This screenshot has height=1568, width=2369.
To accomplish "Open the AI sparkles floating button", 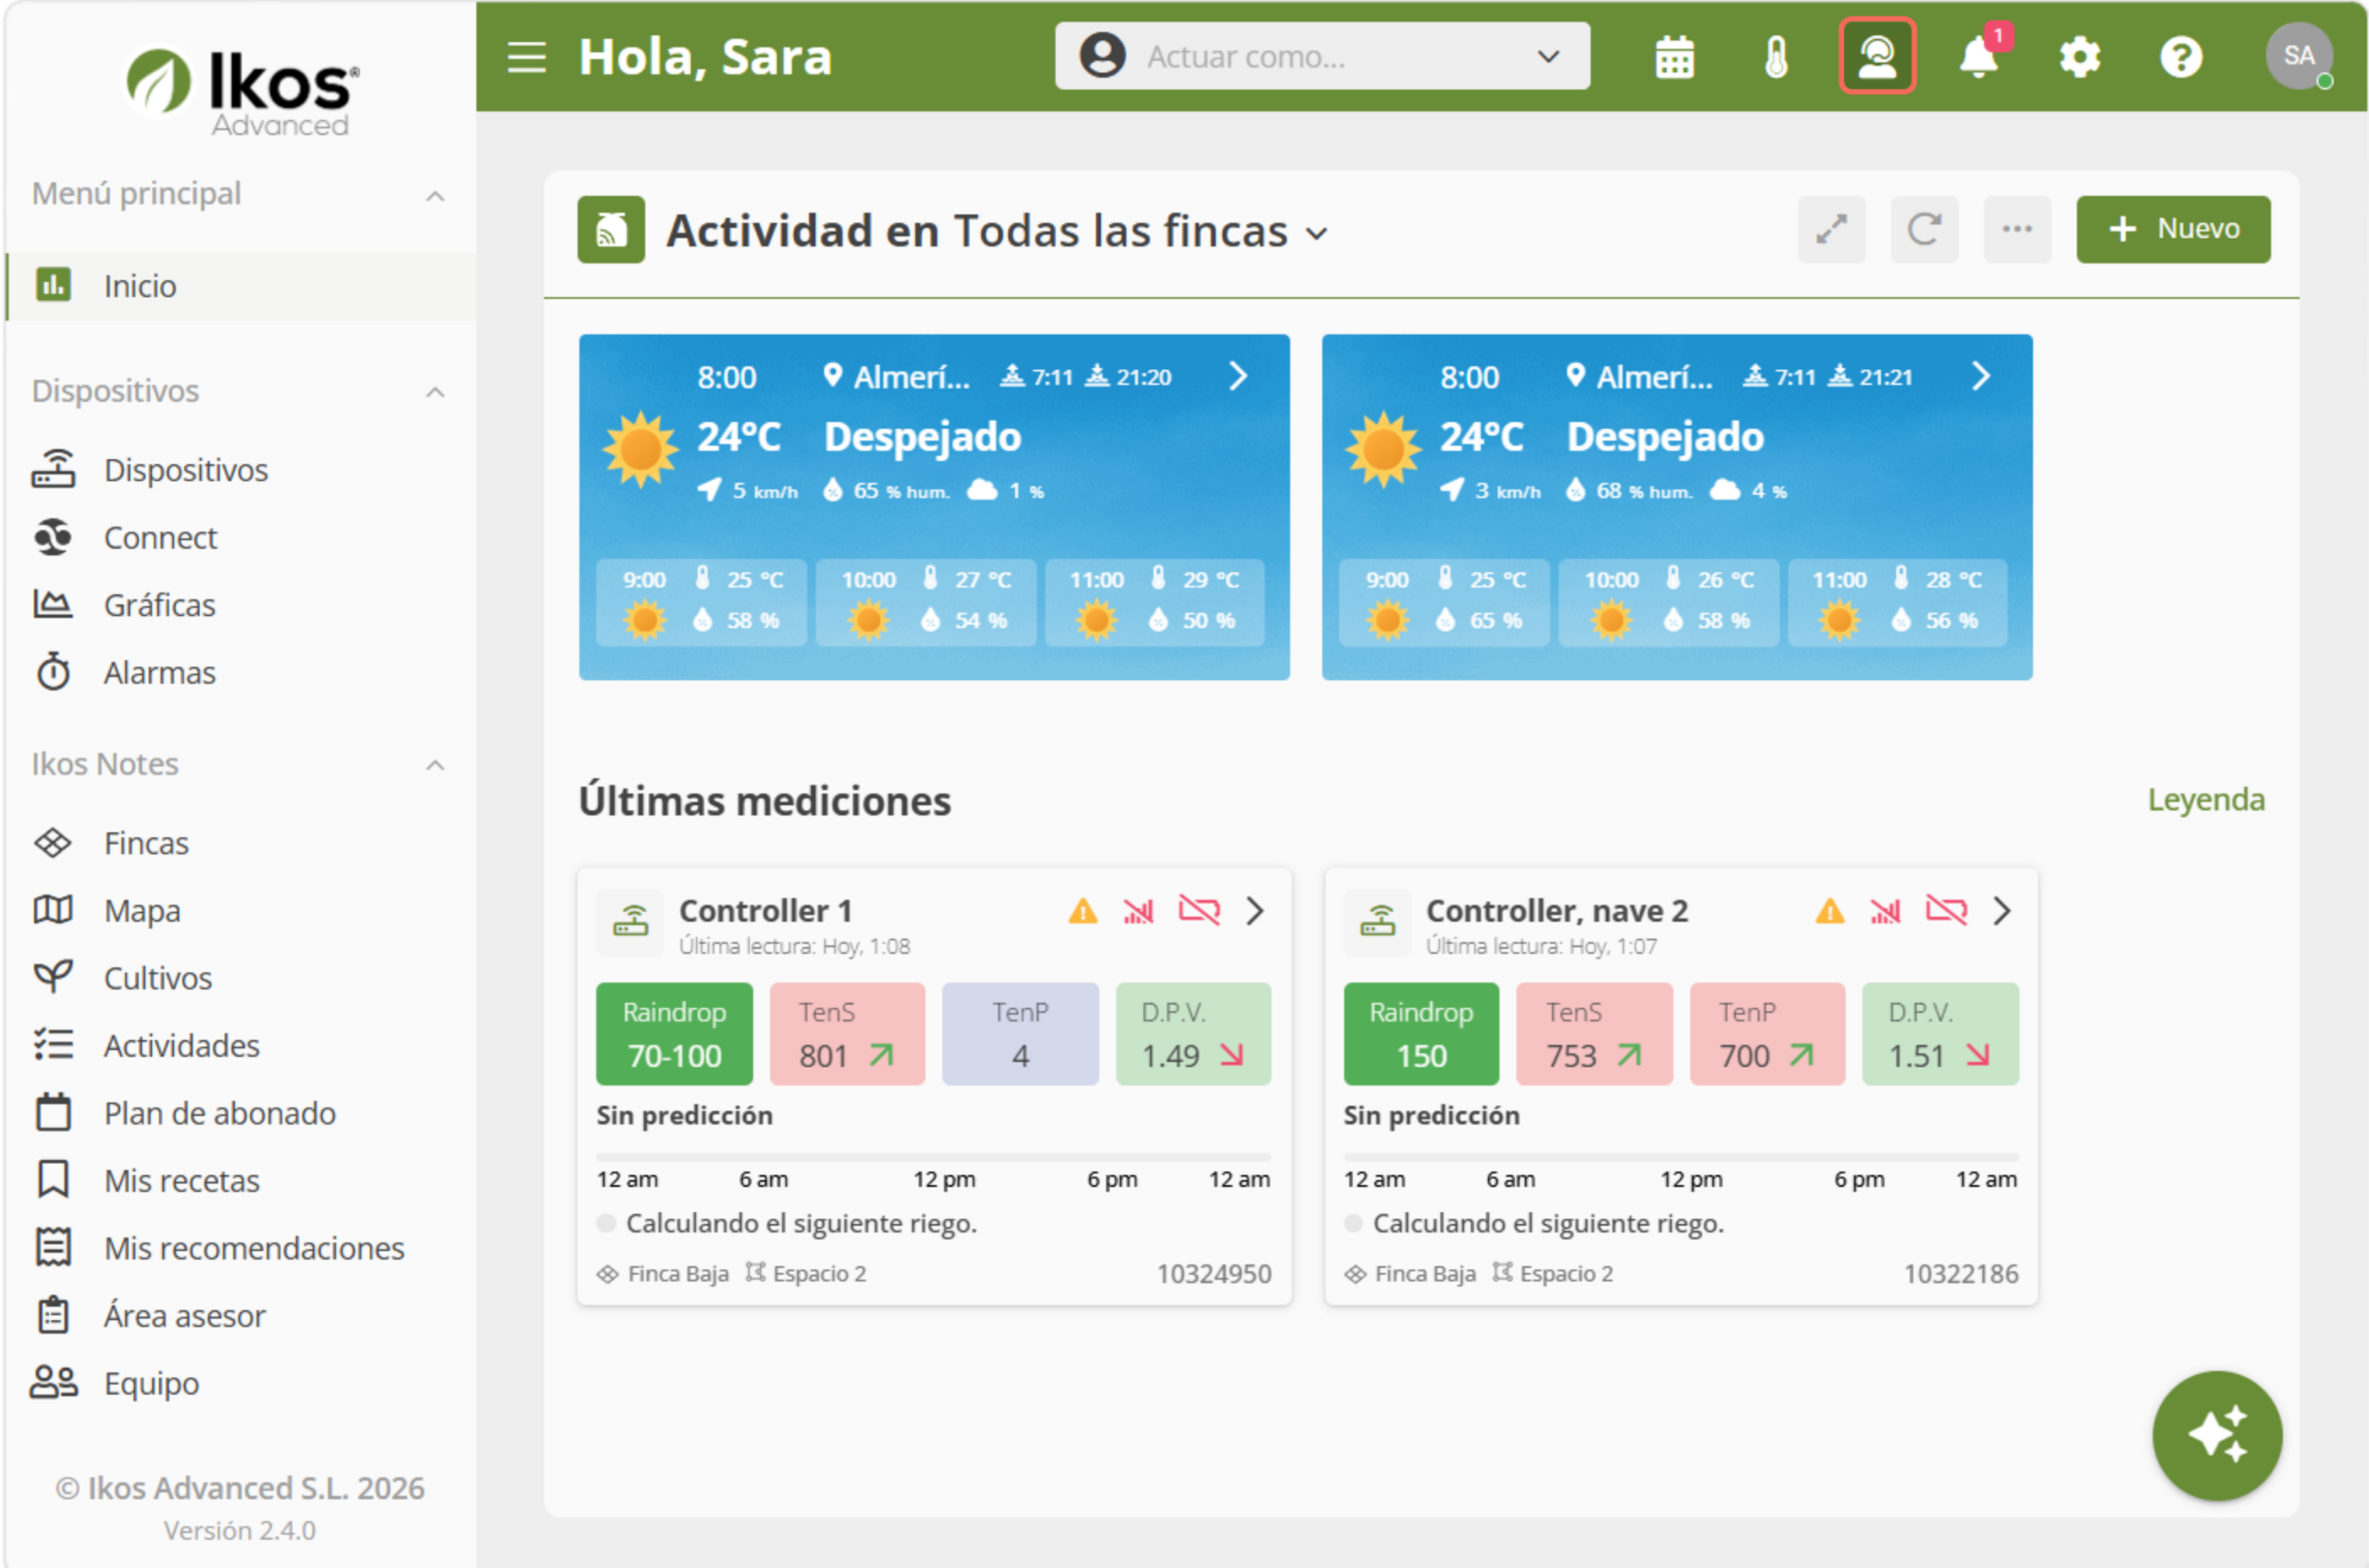I will click(x=2217, y=1435).
